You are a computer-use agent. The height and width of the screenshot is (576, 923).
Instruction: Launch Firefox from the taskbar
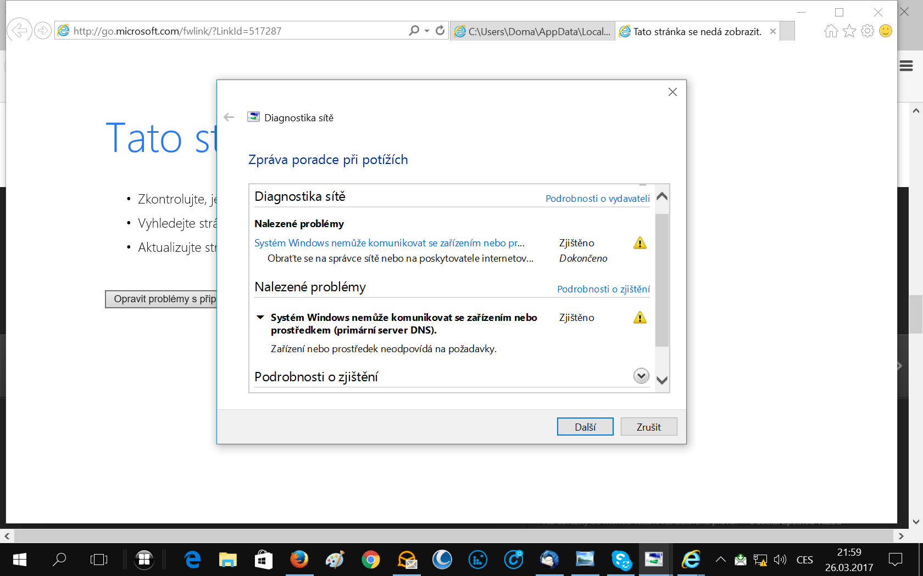tap(299, 560)
